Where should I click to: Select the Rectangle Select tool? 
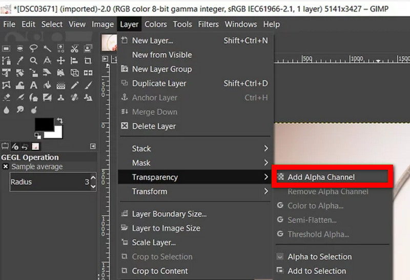pos(6,48)
